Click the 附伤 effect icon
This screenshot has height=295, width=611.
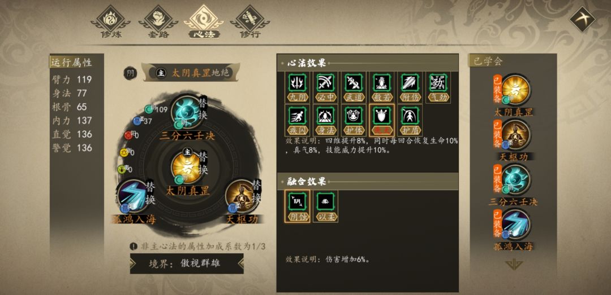click(x=410, y=87)
